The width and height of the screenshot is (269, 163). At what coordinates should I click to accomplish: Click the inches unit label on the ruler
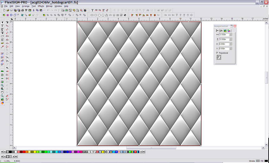pyautogui.click(x=265, y=19)
